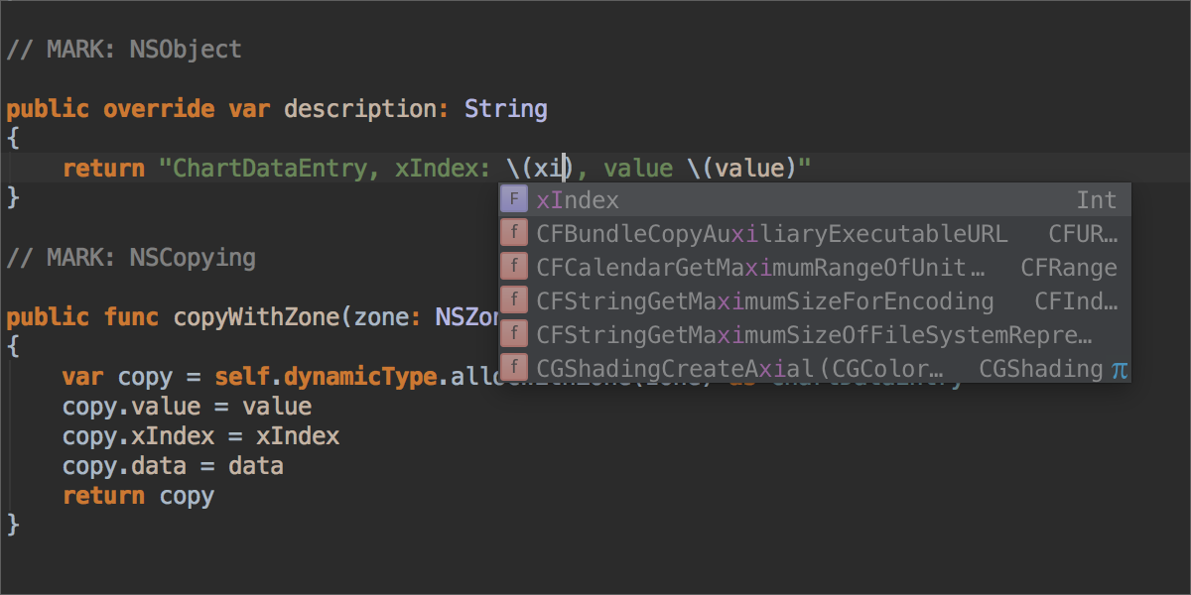The height and width of the screenshot is (595, 1191).
Task: Choose the CFStringGetMaximumSizeOfFileSystemRepre suggestion
Action: coord(814,335)
